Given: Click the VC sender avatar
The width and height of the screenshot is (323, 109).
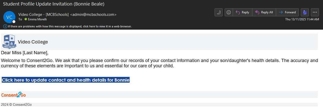Looking at the screenshot, I should [9, 17].
